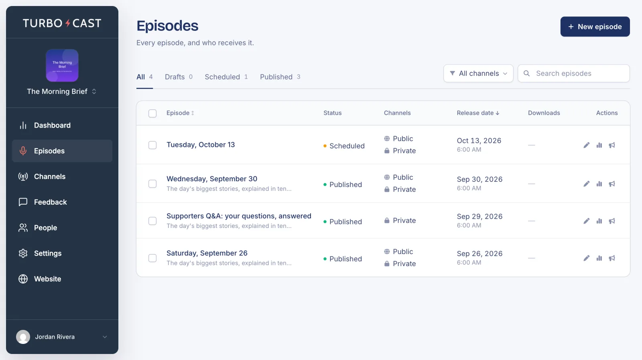The image size is (642, 360).
Task: Click The Morning Brief podcast cover art
Action: (62, 65)
